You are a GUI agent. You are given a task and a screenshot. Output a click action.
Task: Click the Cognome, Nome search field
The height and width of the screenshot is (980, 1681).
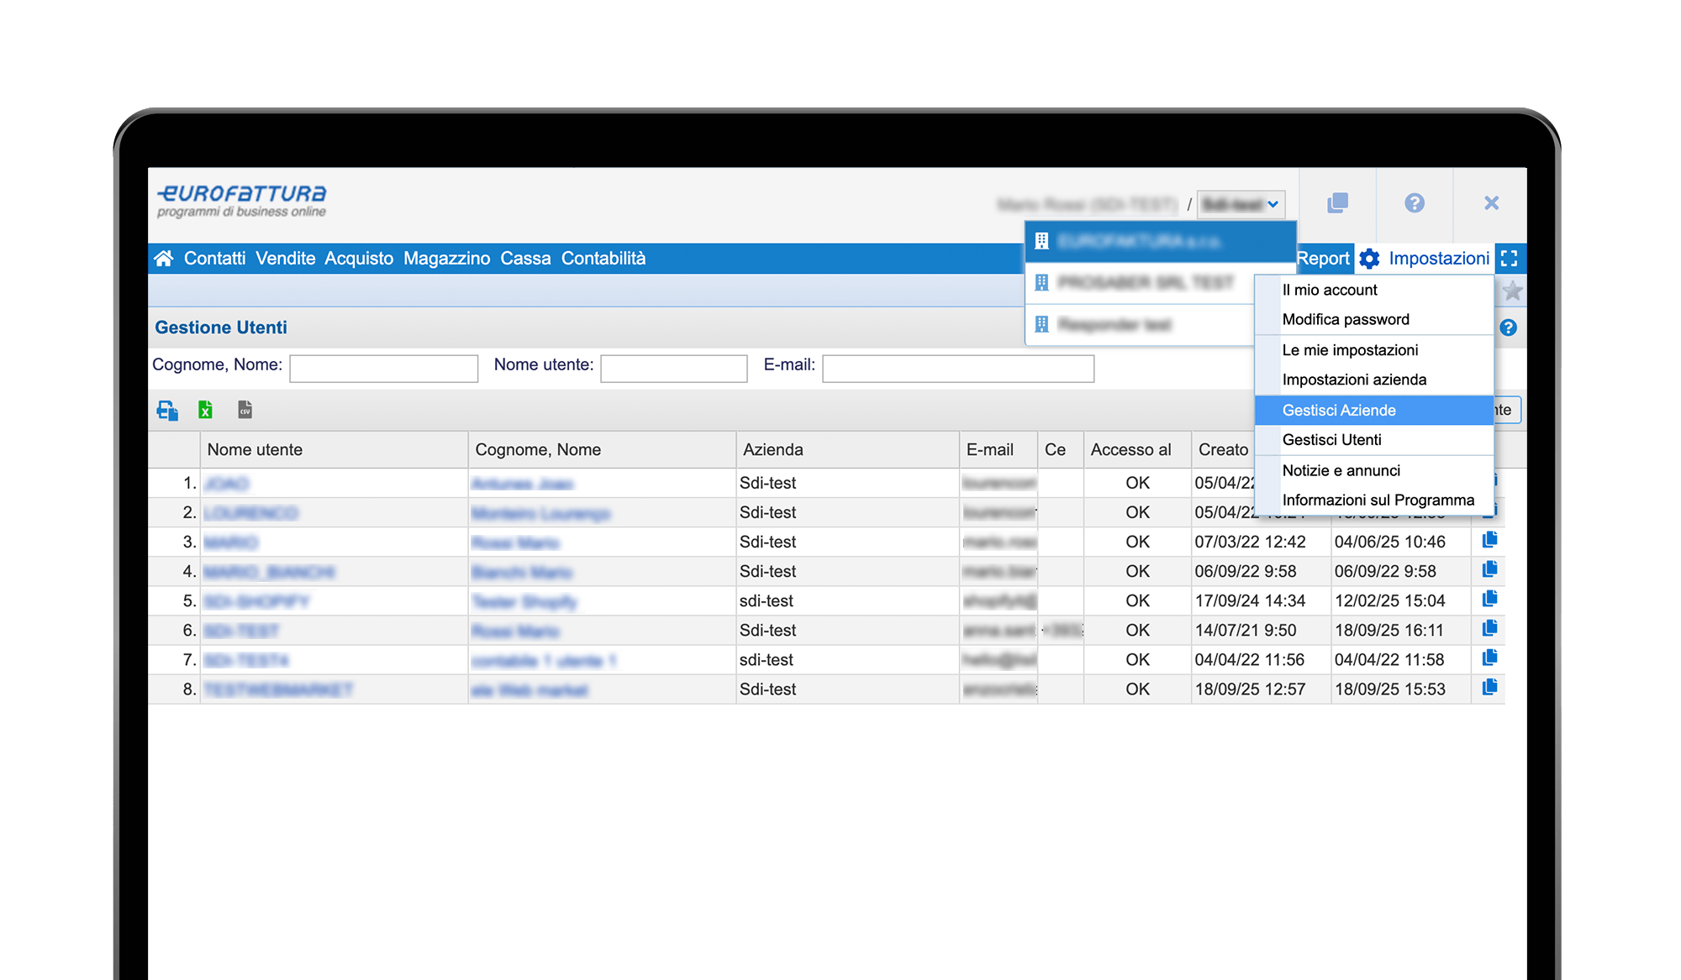click(x=383, y=369)
